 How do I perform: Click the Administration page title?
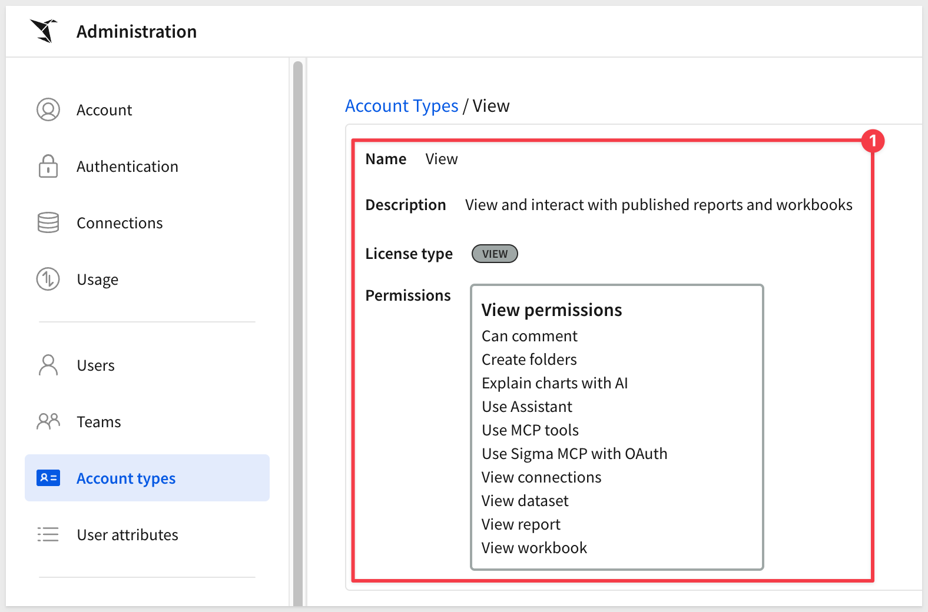coord(137,31)
